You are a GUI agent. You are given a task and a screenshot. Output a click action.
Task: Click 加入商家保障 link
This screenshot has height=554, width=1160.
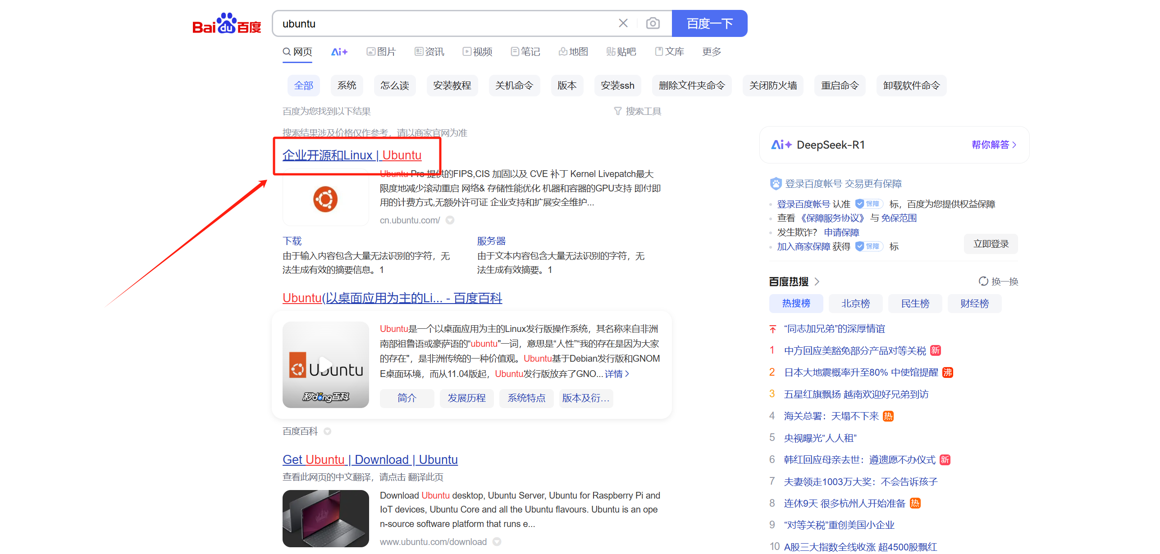(804, 246)
